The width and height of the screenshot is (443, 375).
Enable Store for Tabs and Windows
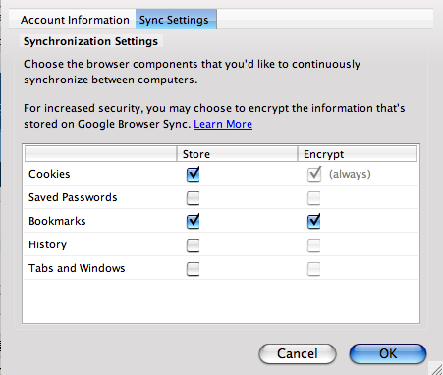pyautogui.click(x=193, y=269)
